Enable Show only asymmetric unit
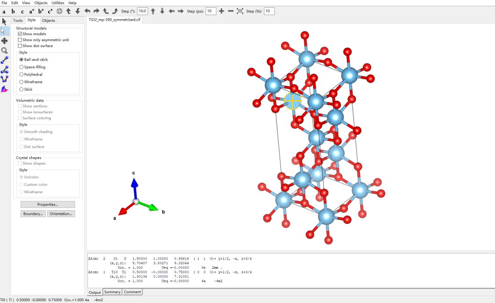Screen dimensions: 495x303 20,40
